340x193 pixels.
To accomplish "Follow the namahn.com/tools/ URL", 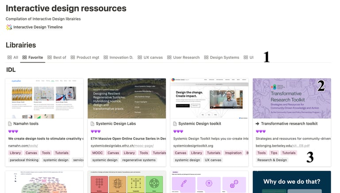I will [x=23, y=146].
